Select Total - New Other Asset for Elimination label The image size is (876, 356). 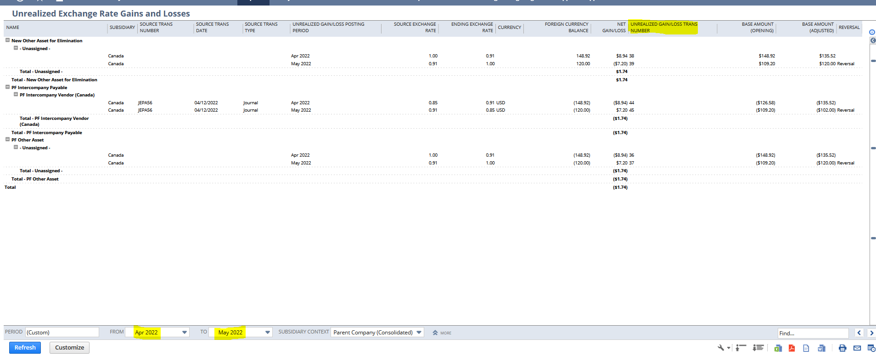[54, 80]
